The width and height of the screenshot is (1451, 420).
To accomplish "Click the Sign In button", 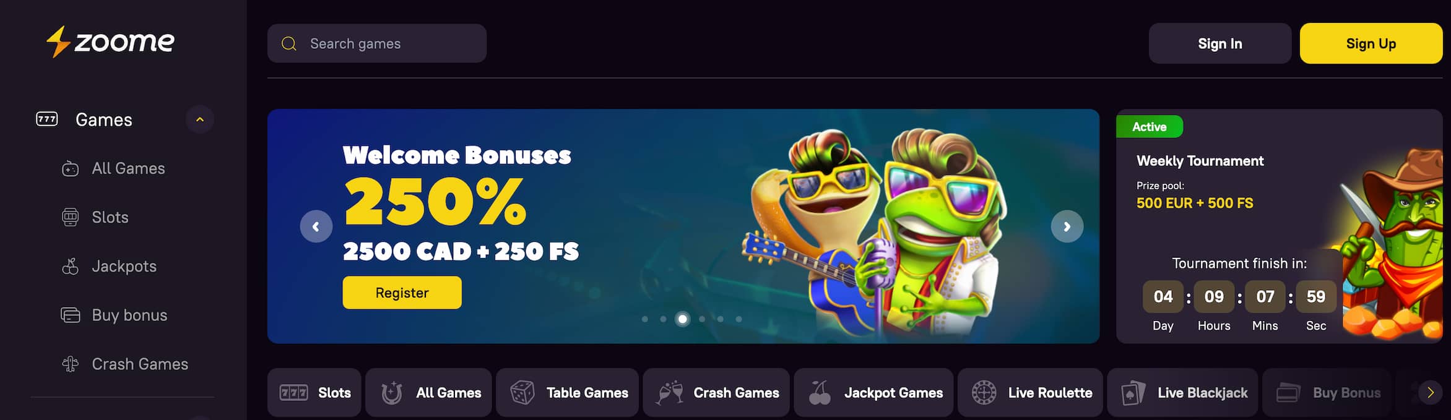I will point(1220,43).
